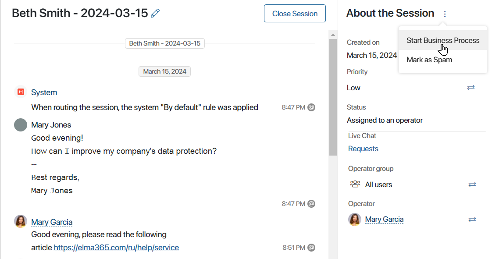Open the elma365.com help service link
492x259 pixels.
point(116,248)
